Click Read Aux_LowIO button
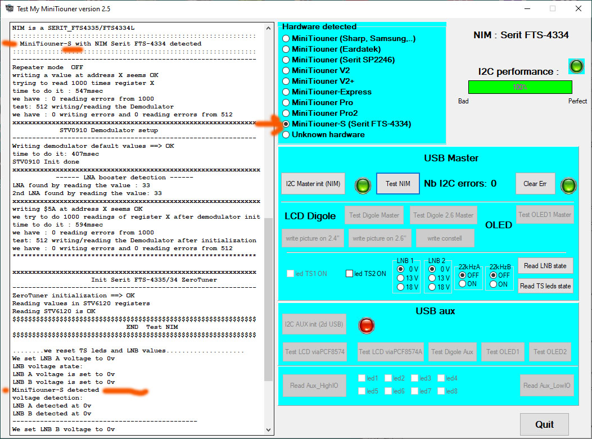The height and width of the screenshot is (439, 592). tap(546, 386)
